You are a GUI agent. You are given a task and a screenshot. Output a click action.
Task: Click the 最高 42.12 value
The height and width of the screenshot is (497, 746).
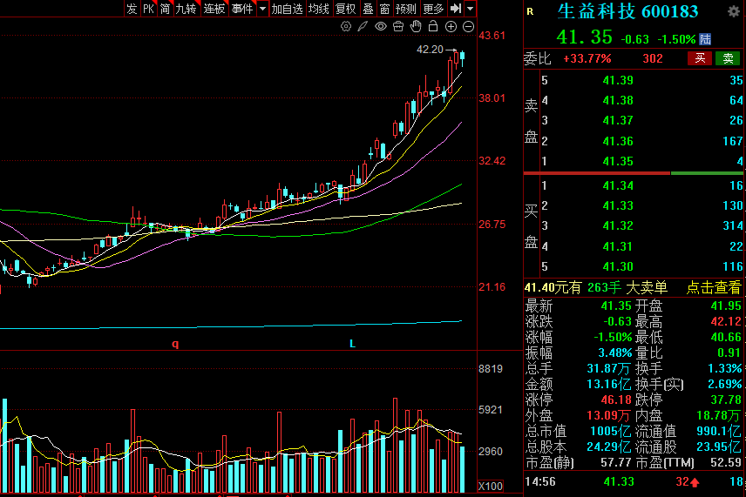726,322
